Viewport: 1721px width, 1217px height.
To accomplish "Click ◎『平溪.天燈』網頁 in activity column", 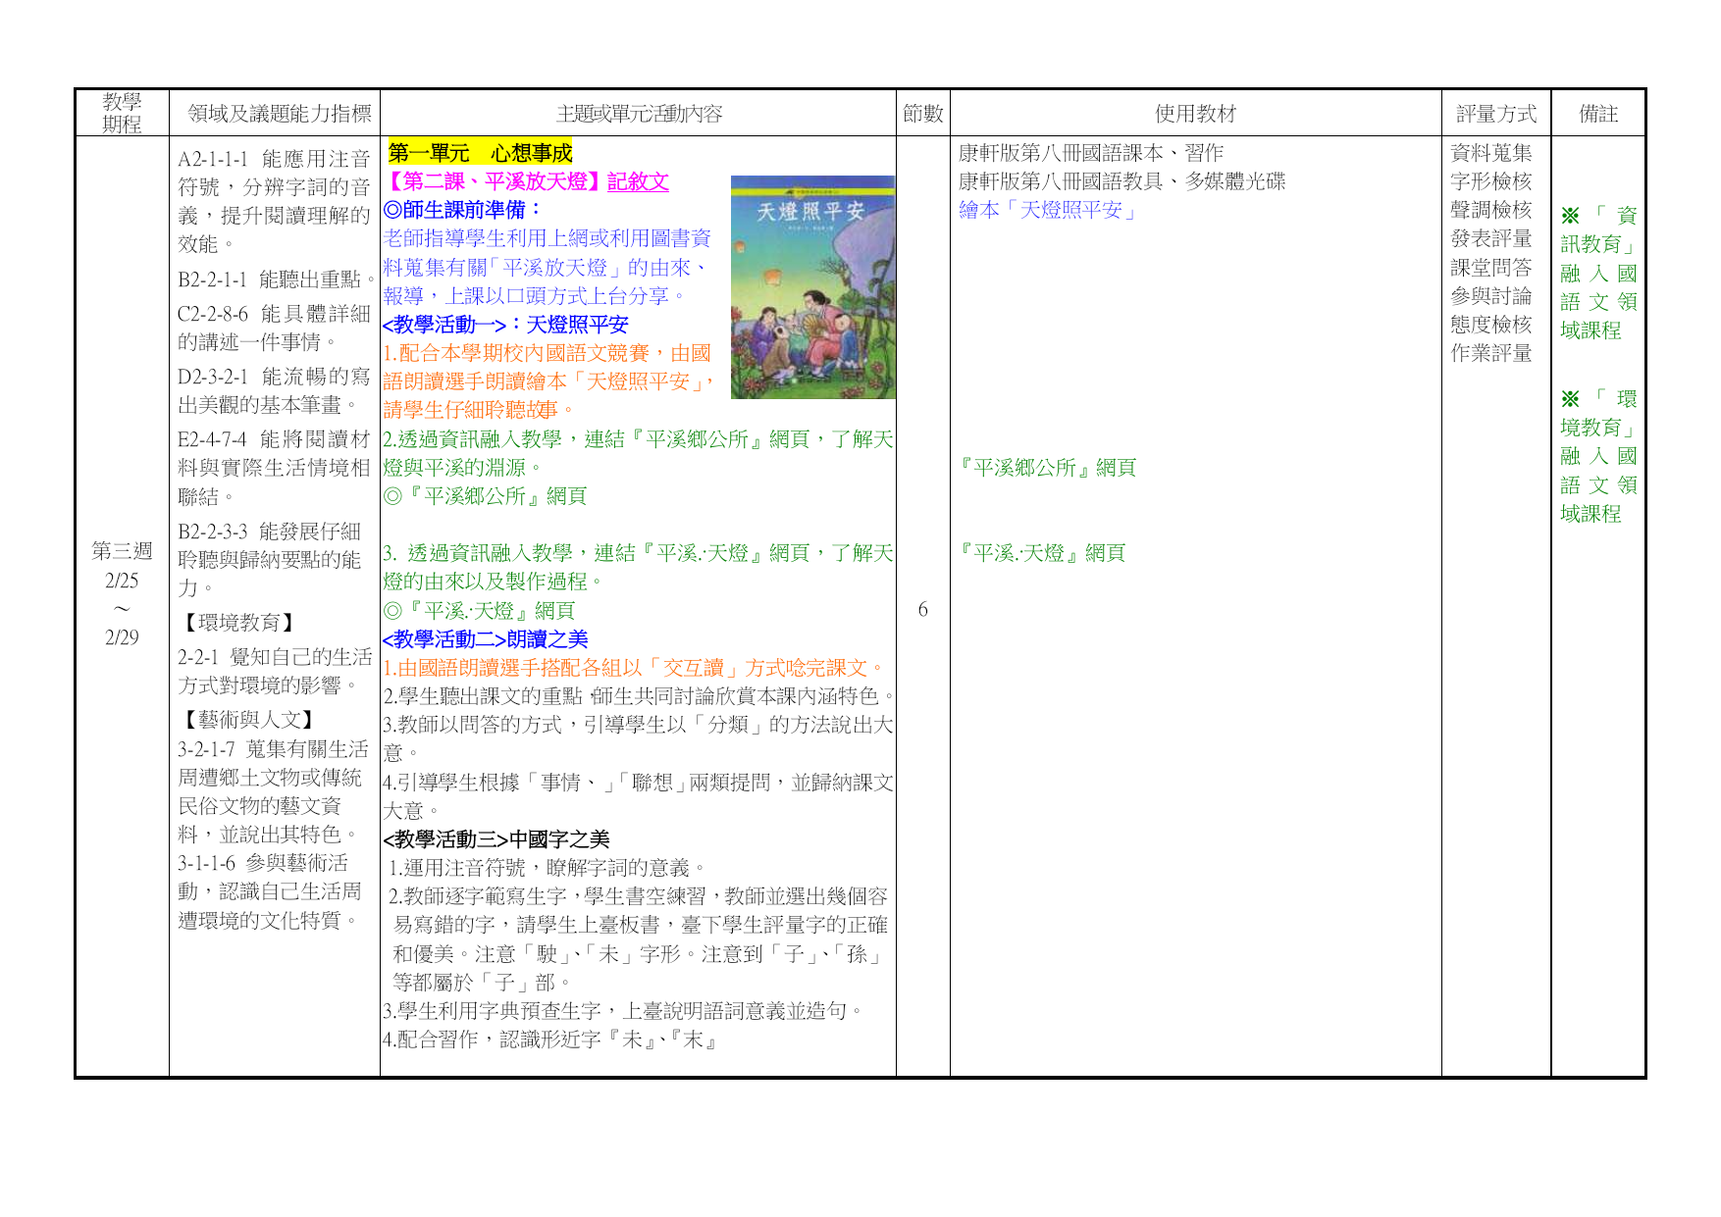I will click(x=479, y=611).
